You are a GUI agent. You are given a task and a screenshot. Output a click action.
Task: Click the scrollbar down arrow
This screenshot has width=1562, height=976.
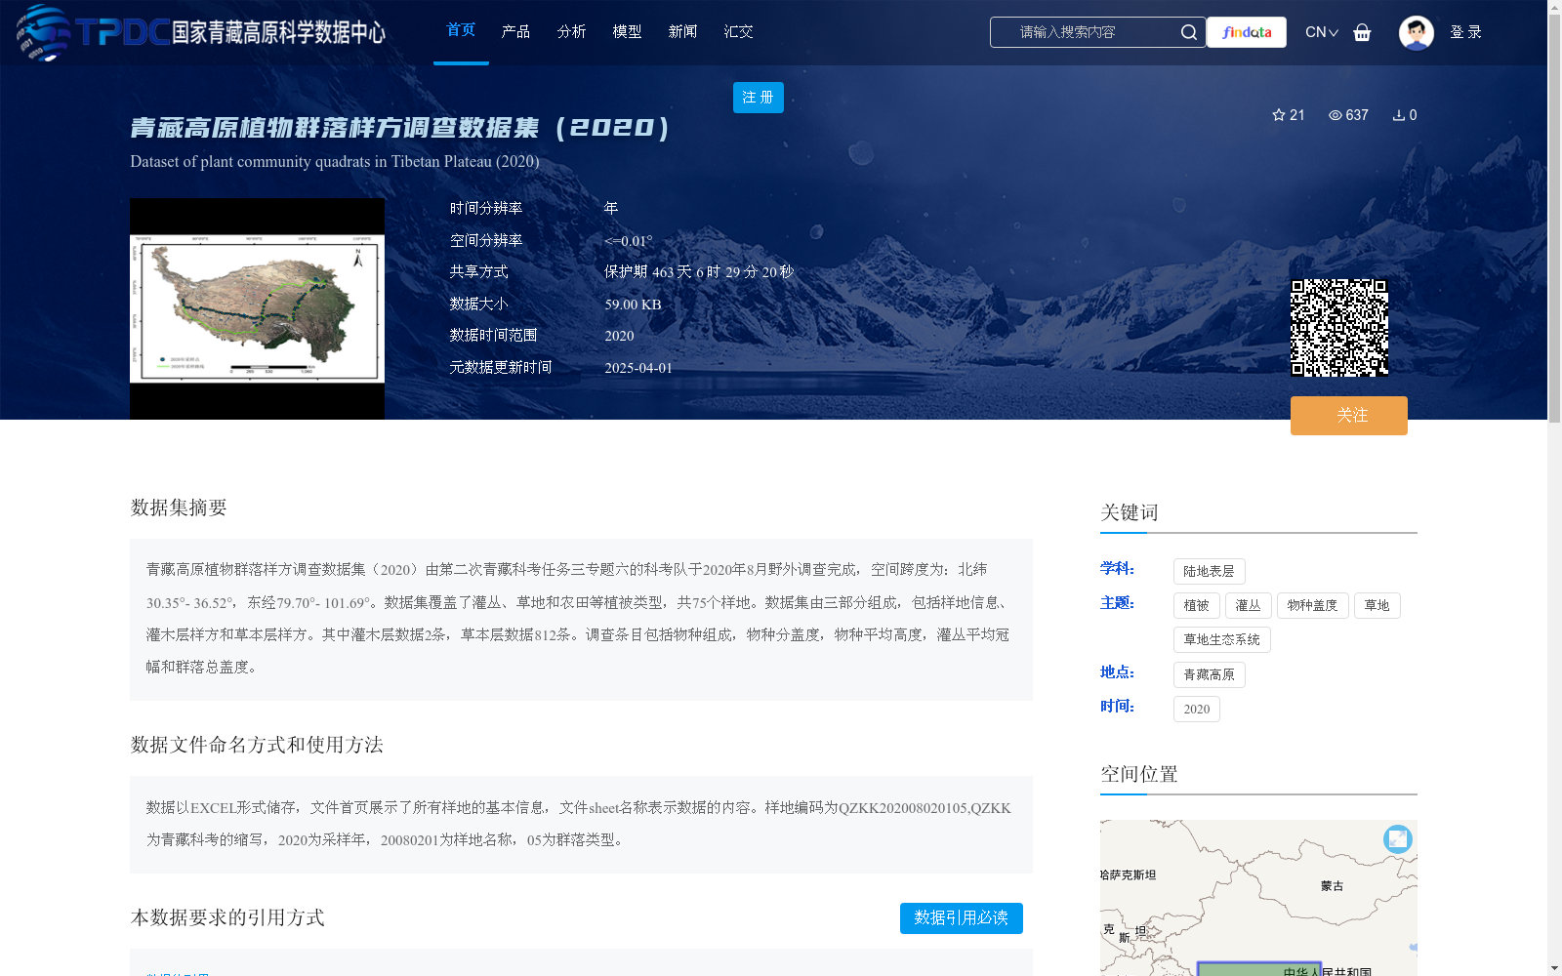coord(1554,968)
